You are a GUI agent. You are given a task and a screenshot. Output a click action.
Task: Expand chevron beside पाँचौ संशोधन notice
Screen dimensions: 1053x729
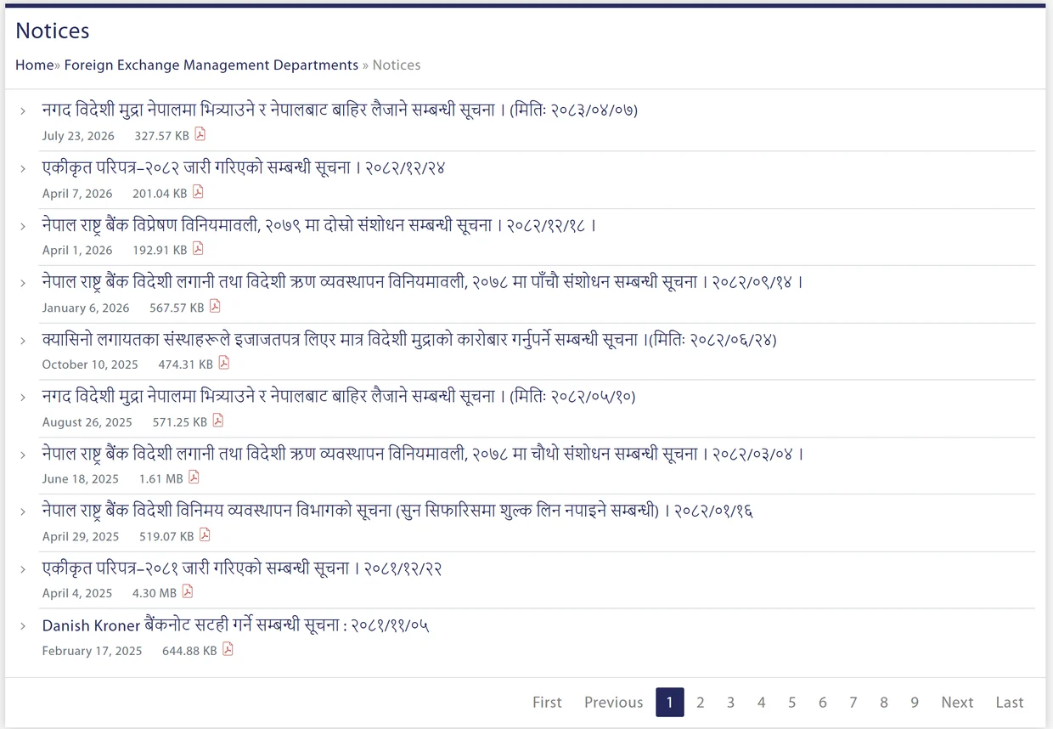23,283
